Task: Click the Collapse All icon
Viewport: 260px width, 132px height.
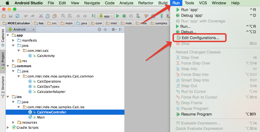Action: 105,29
